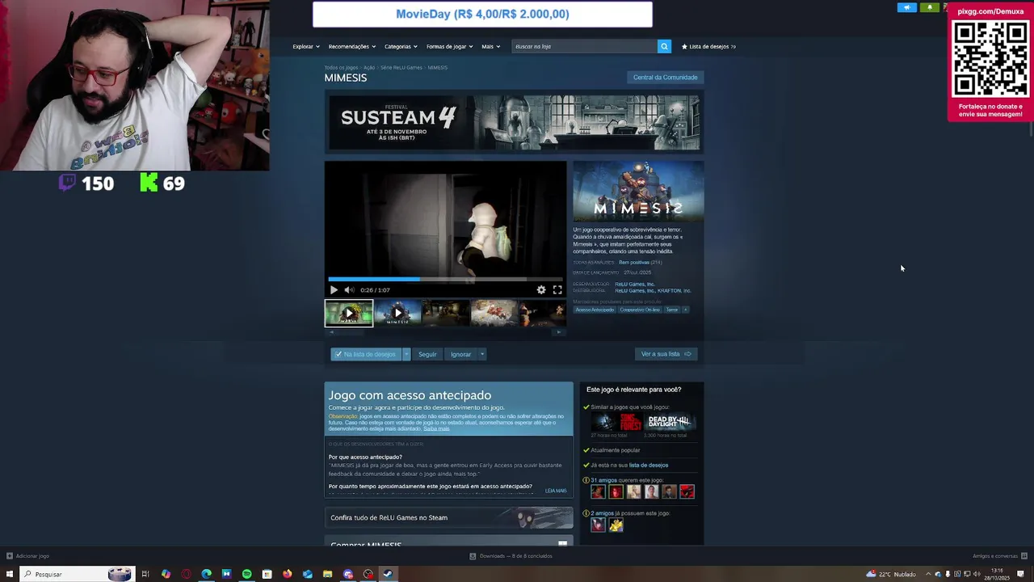Open 'Confira tudo de ReLU Games no Steam'
Screen dimensions: 1034x582
click(x=448, y=517)
